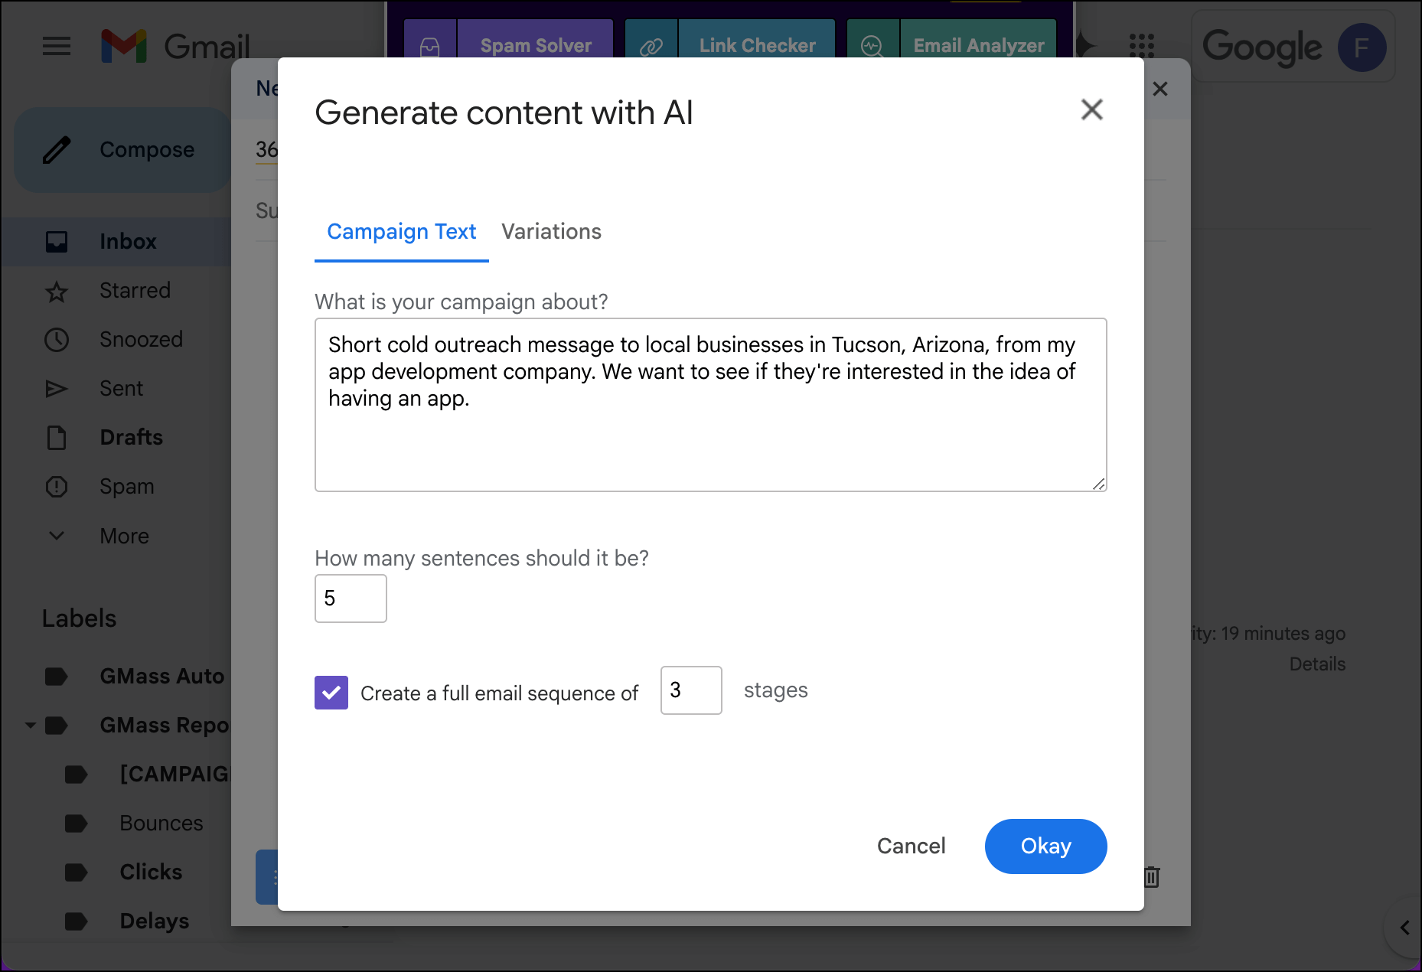Click the Sent arrow icon
Screen dimensions: 1422x972
tap(57, 389)
